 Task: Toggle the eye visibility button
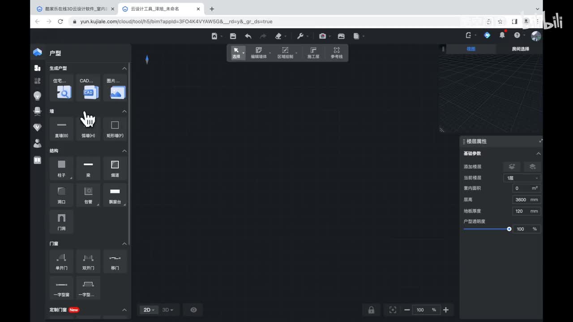point(193,309)
